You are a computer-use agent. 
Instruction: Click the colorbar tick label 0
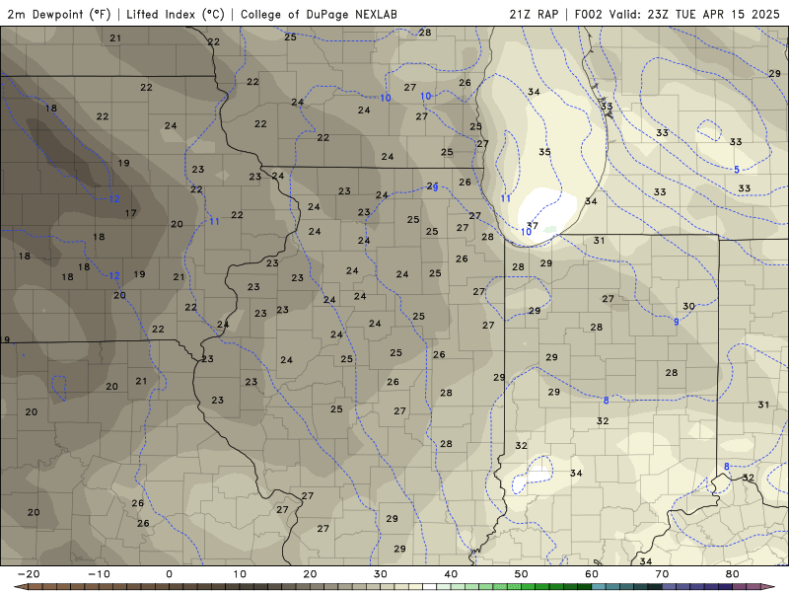pos(169,574)
